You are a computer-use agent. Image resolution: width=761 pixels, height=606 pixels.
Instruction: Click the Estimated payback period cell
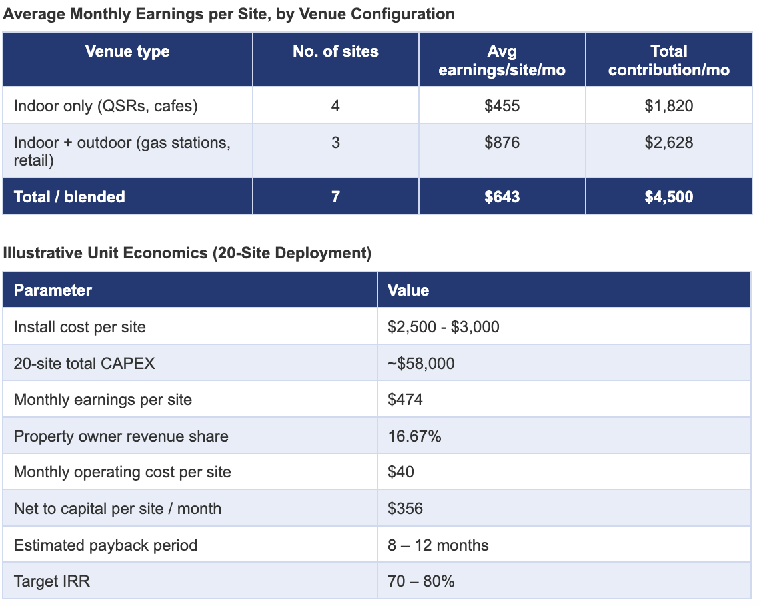pyautogui.click(x=190, y=545)
